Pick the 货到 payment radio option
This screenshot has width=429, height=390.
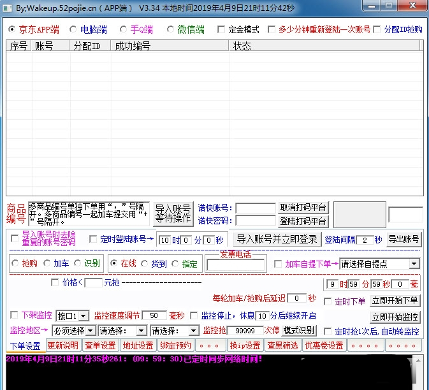click(x=145, y=263)
